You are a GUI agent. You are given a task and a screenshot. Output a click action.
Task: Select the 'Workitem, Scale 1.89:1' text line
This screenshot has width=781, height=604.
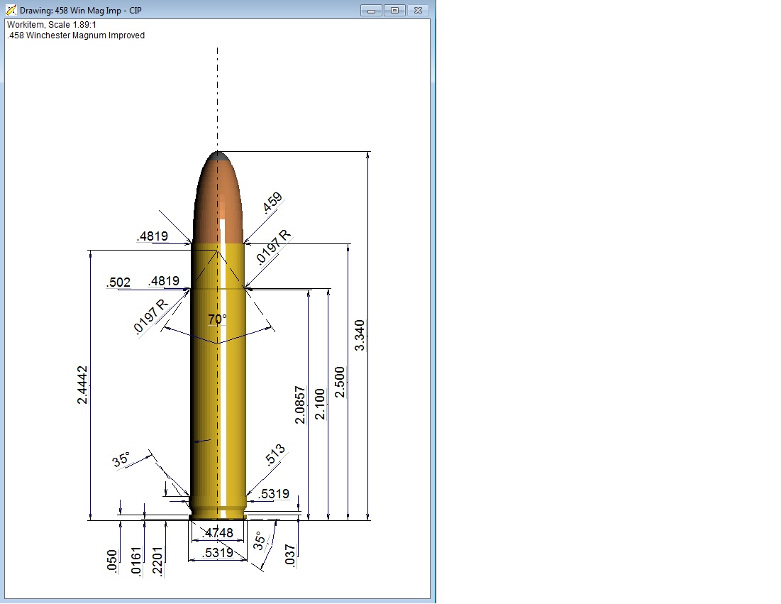(52, 24)
